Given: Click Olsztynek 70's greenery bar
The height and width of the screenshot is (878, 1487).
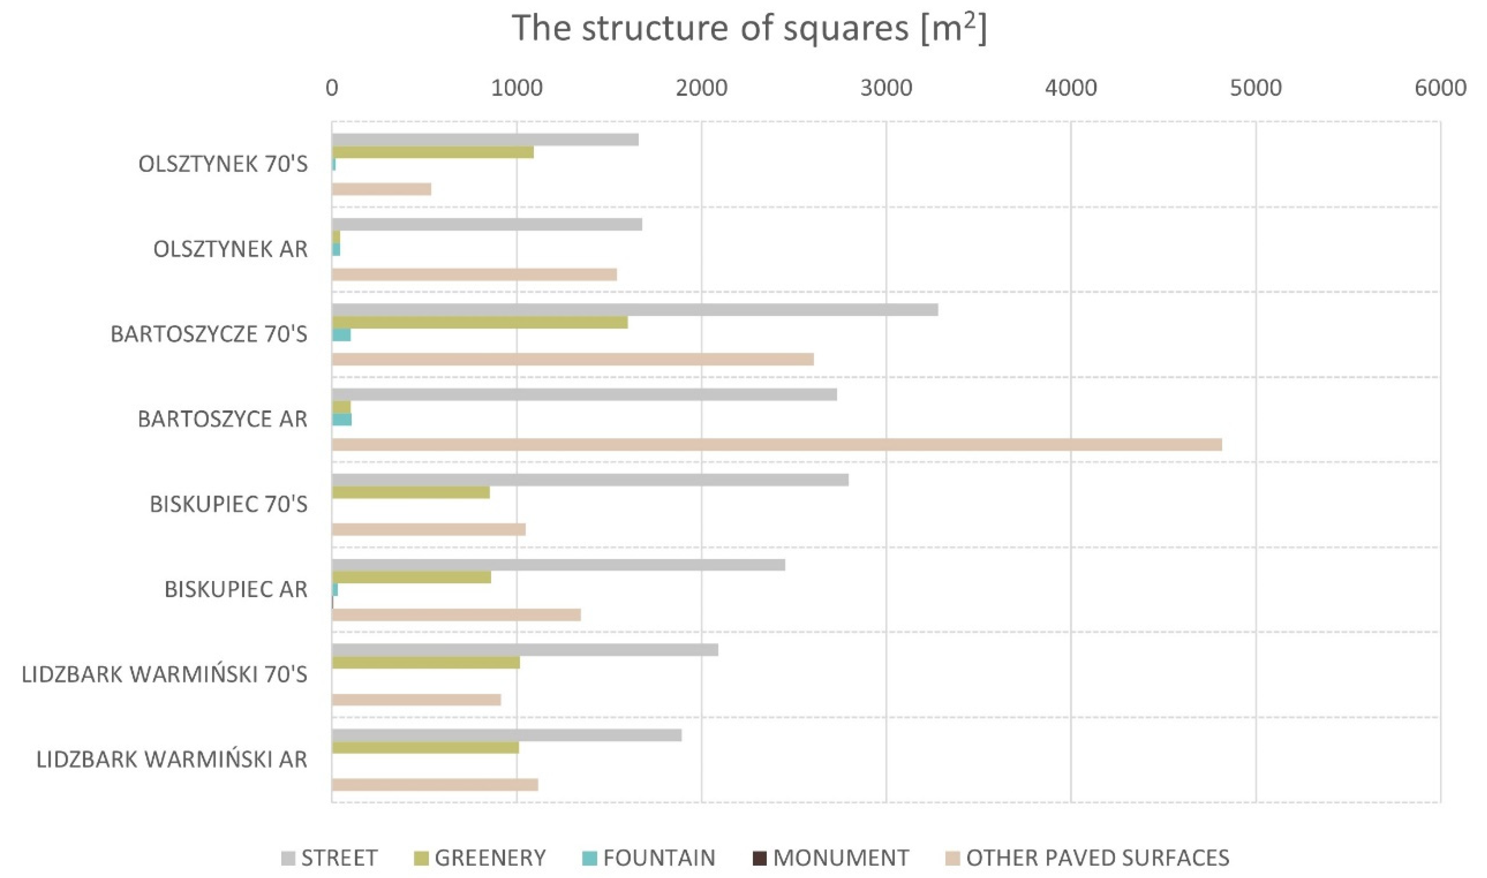Looking at the screenshot, I should point(433,152).
